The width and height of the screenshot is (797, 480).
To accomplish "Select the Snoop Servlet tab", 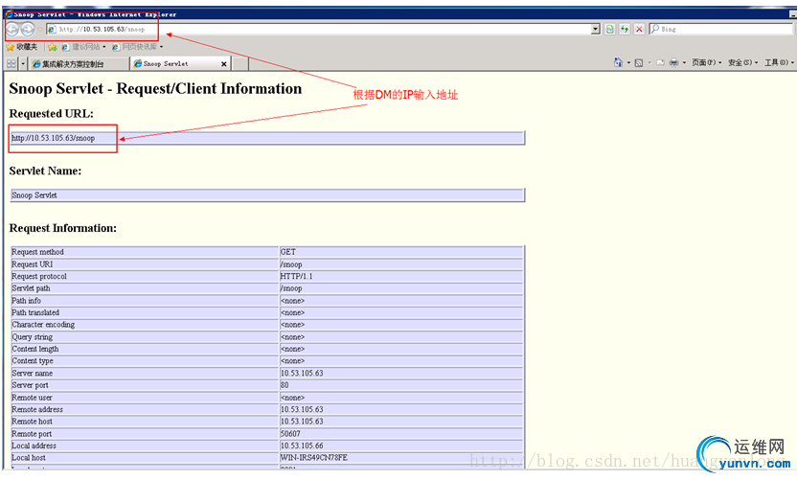I will click(175, 63).
